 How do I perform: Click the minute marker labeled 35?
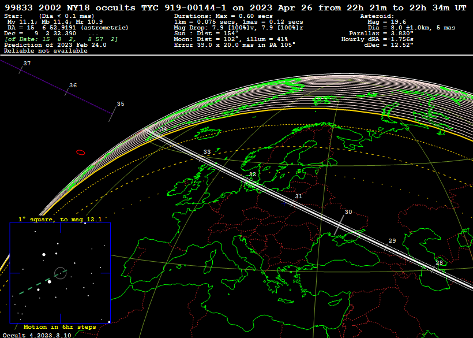pyautogui.click(x=121, y=104)
